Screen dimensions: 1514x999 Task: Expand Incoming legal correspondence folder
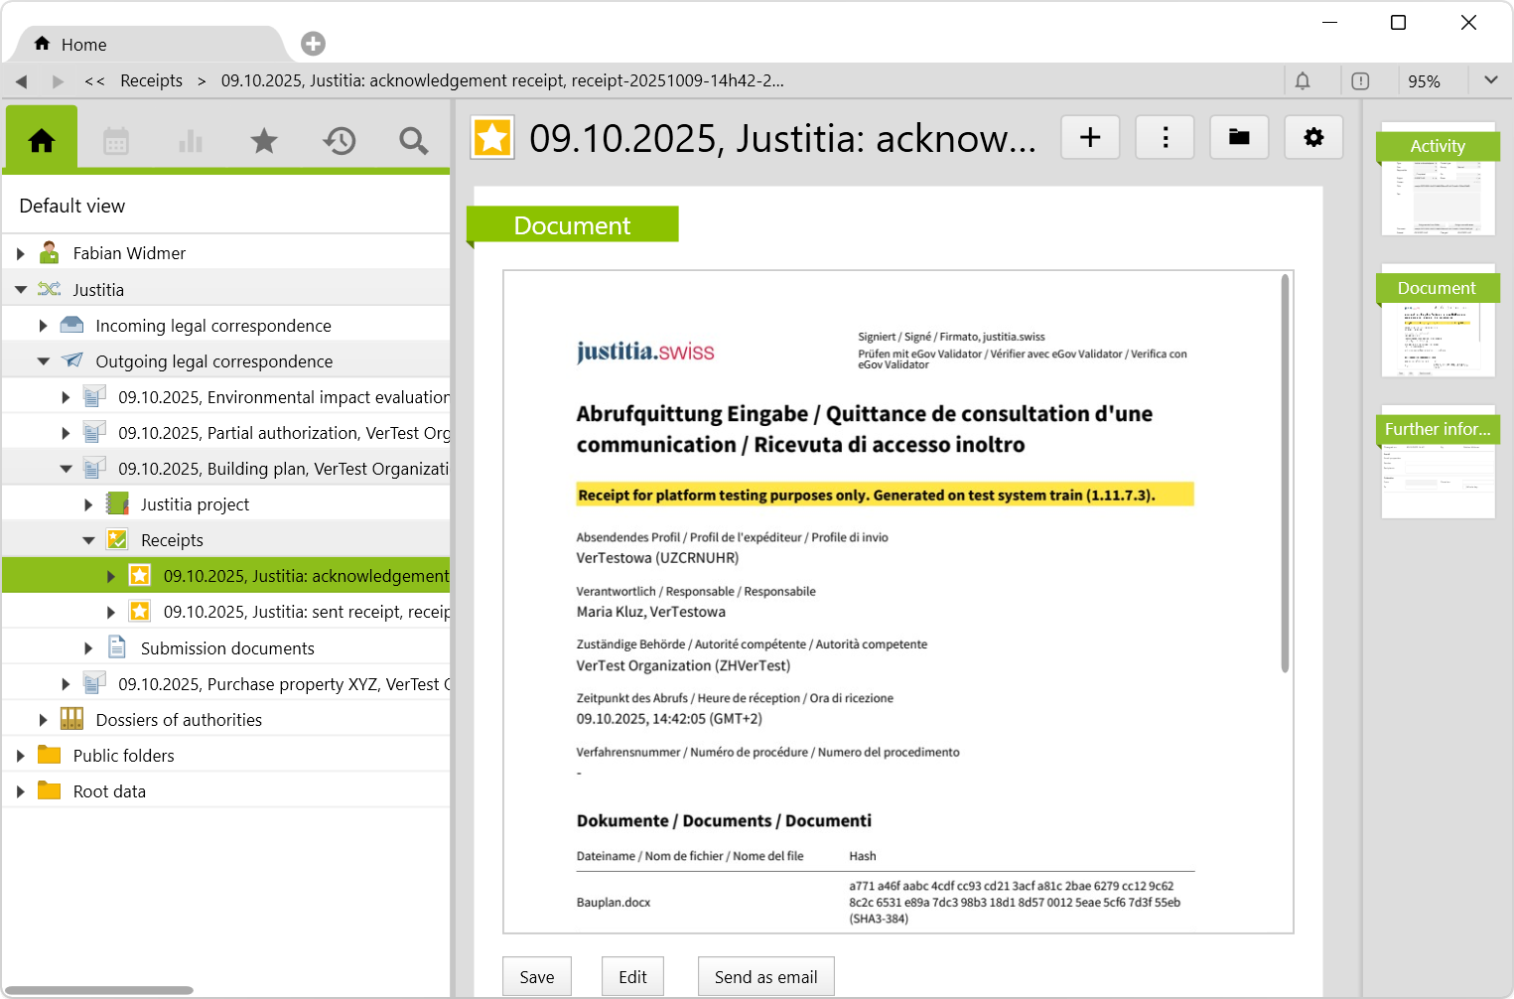(43, 326)
